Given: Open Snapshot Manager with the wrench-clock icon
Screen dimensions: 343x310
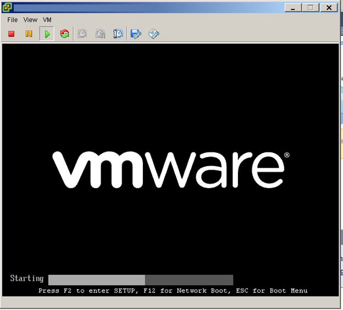Looking at the screenshot, I should tap(118, 34).
